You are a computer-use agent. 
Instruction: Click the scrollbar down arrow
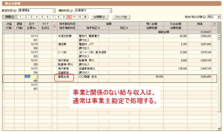pyautogui.click(x=219, y=129)
